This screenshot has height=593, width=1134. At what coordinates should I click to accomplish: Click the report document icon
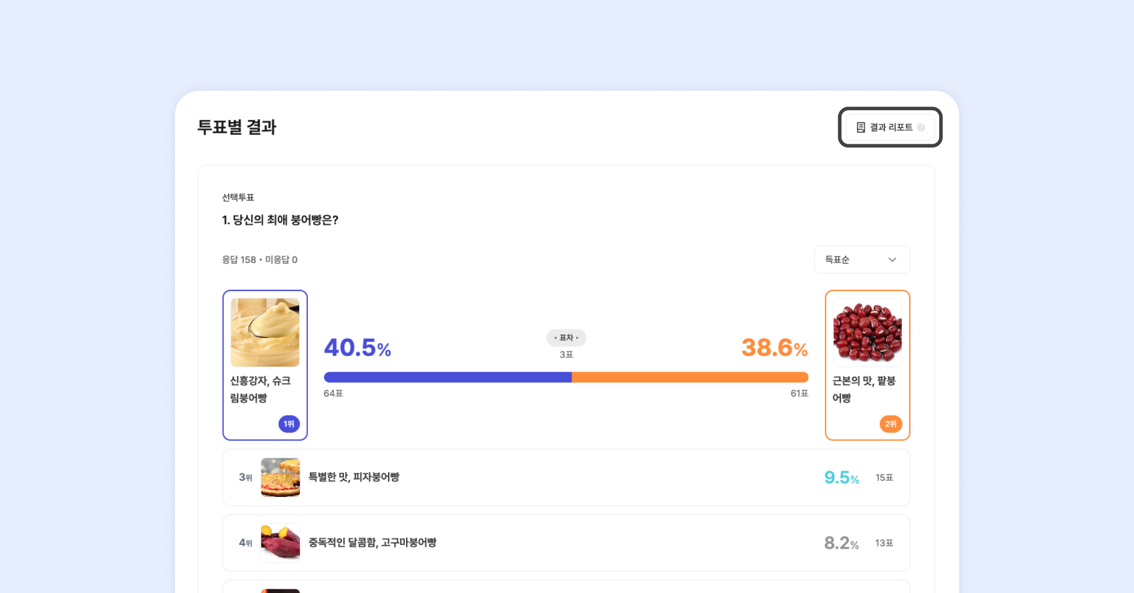pyautogui.click(x=861, y=127)
